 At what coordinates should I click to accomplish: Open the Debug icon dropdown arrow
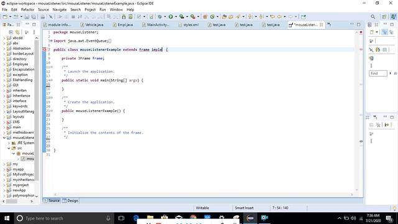coord(165,17)
